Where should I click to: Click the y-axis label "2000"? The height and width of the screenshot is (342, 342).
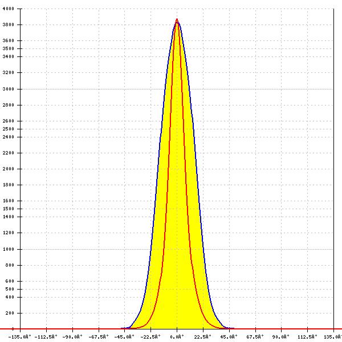coord(9,169)
